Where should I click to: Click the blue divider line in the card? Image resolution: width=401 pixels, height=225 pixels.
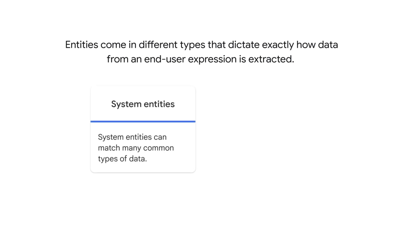pos(143,121)
